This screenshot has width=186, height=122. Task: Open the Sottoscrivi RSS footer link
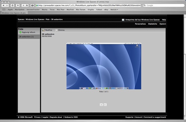(x=71, y=117)
